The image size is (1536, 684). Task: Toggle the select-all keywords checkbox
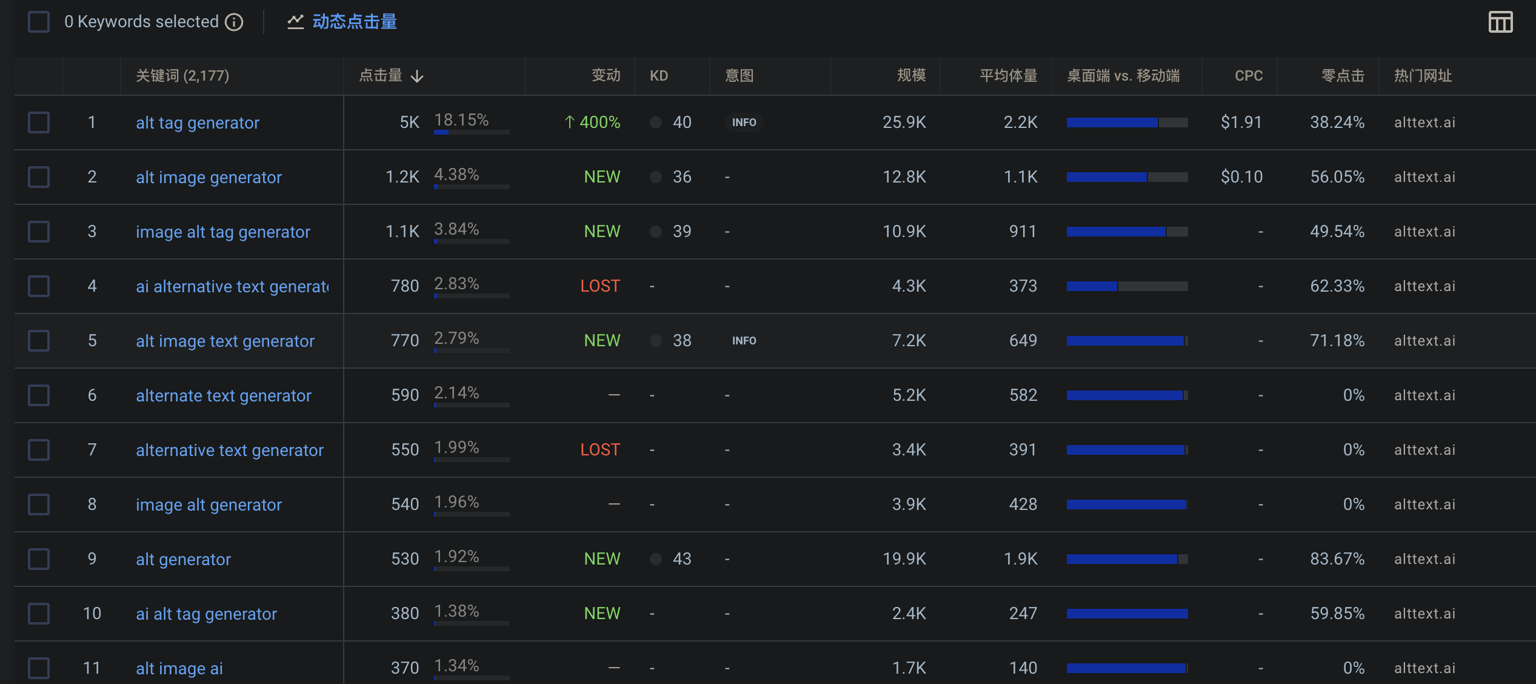[39, 22]
